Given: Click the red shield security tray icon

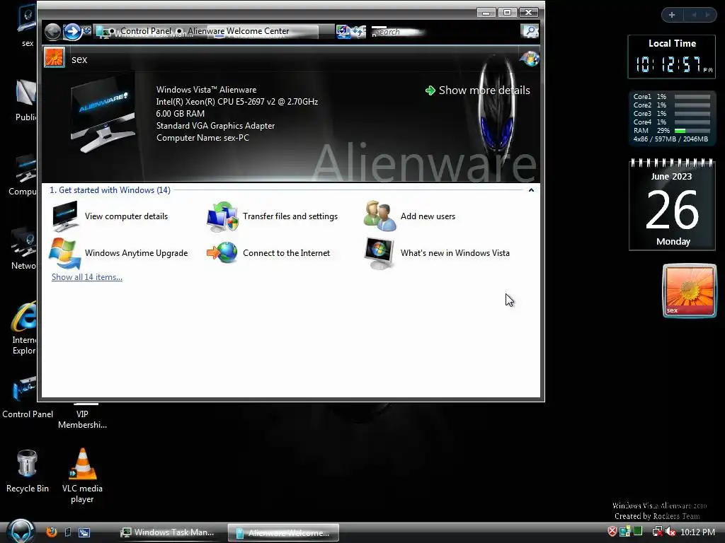Looking at the screenshot, I should 612,532.
